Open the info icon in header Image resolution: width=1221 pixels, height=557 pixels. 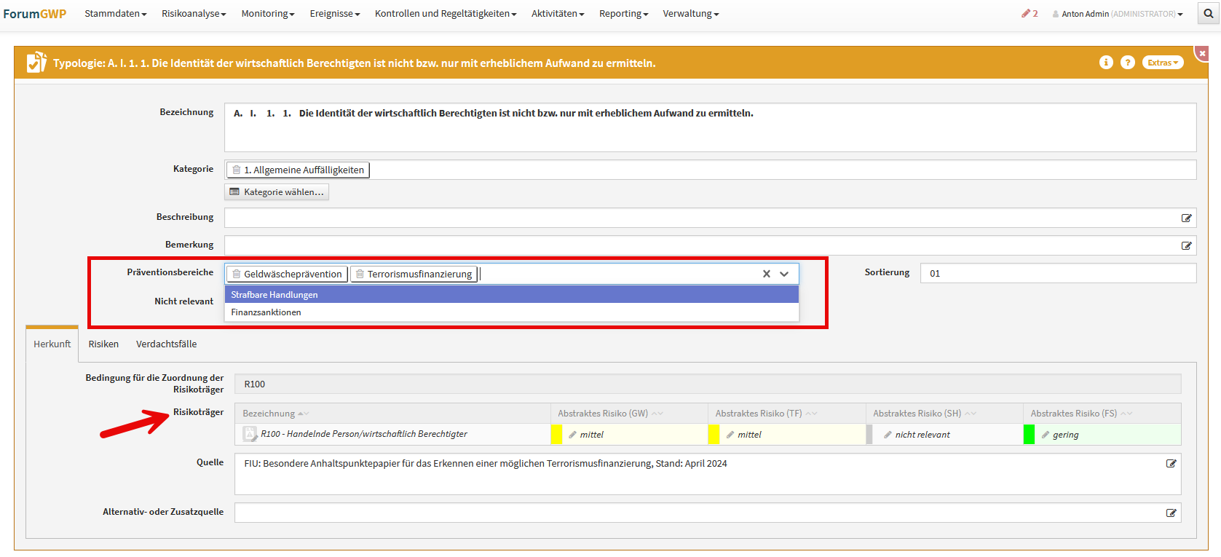pyautogui.click(x=1106, y=63)
